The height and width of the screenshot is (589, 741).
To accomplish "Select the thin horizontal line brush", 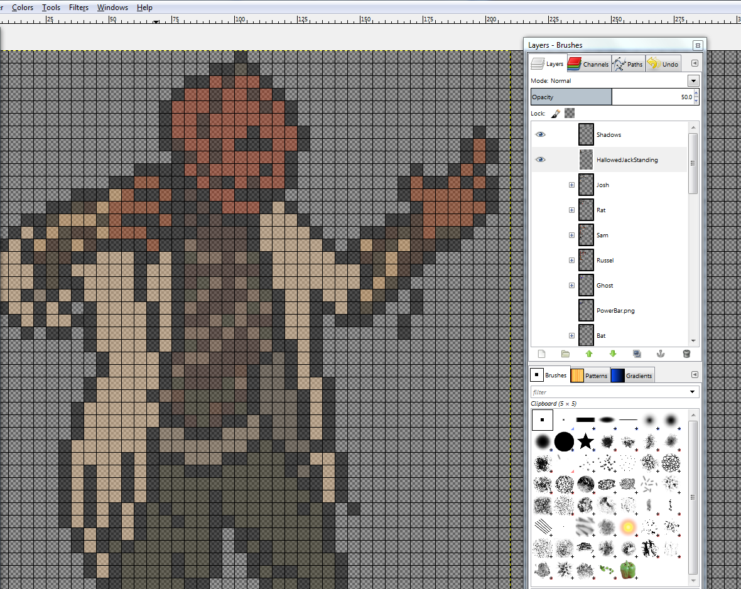I will tap(628, 419).
